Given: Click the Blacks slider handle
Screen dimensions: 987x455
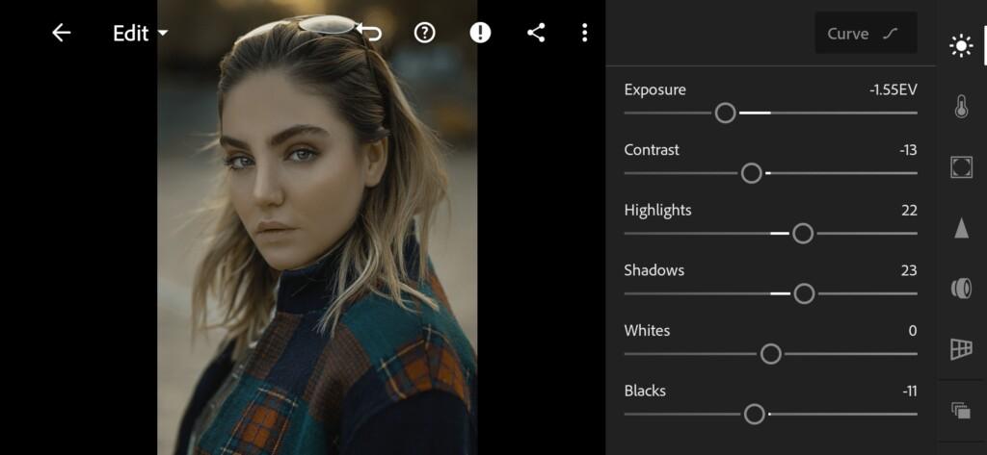Looking at the screenshot, I should point(754,415).
